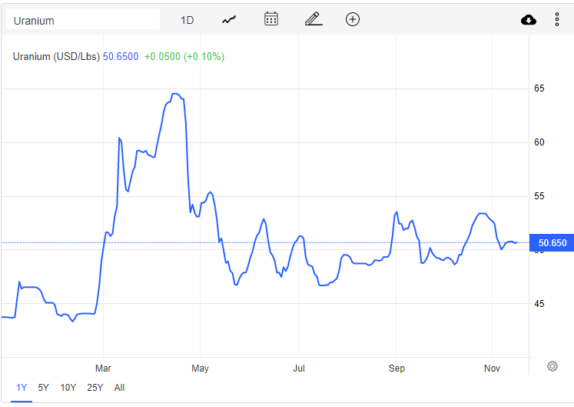Click the Uranium search input field

[x=83, y=20]
